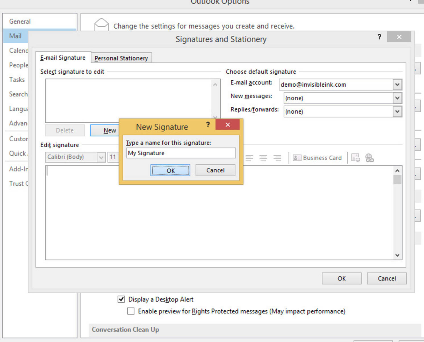The width and height of the screenshot is (424, 342).
Task: Click New signature button
Action: pyautogui.click(x=105, y=130)
